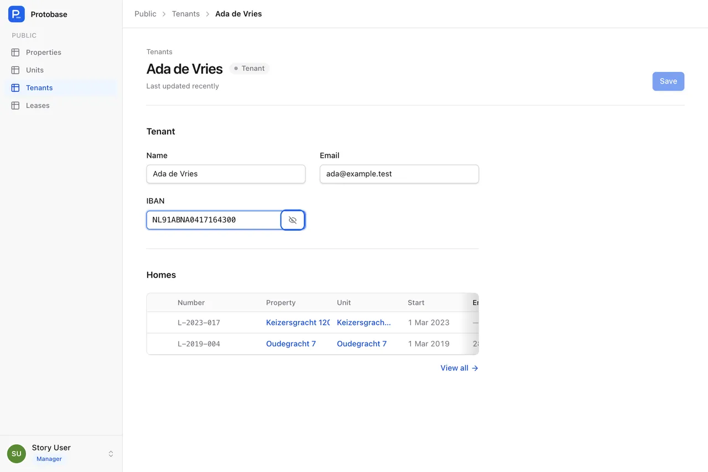Click the table icon beside Properties
Screen dimensions: 708x472
click(x=15, y=53)
